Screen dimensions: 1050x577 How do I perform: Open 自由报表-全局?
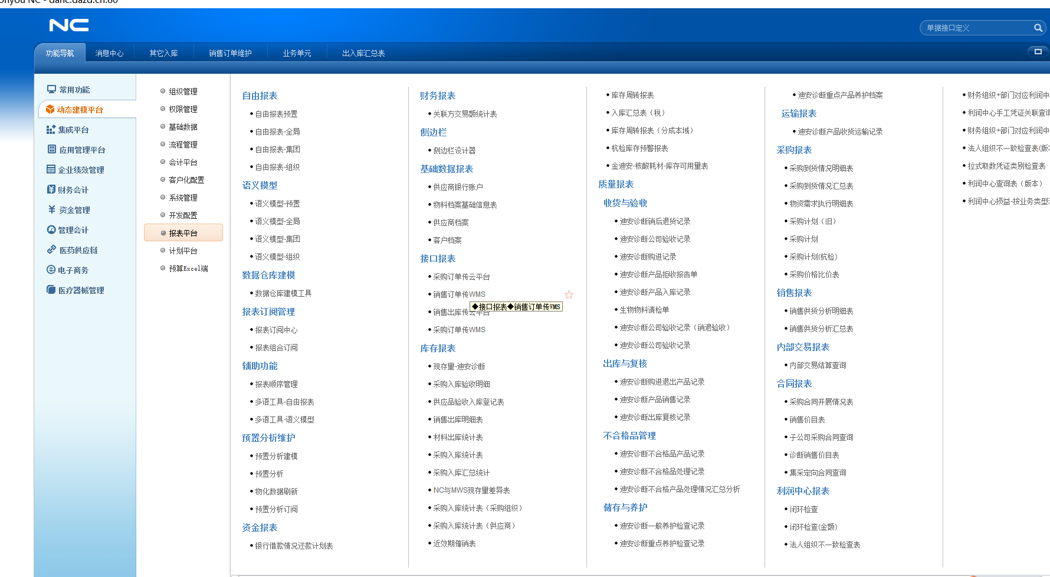click(x=277, y=132)
